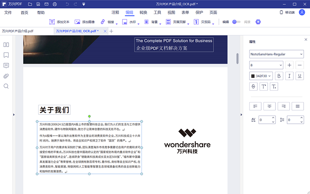This screenshot has height=194, width=310.
Task: Justify text alignment
Action: (x=298, y=106)
